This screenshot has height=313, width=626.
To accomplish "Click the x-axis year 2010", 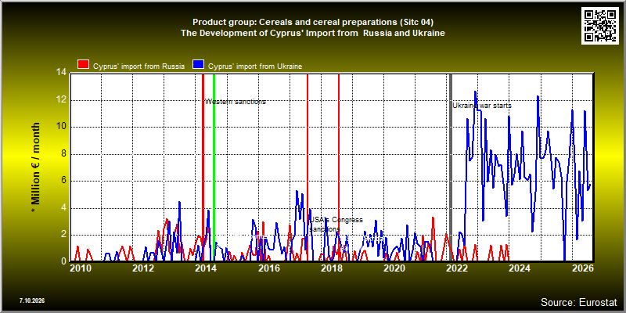I will coord(80,268).
